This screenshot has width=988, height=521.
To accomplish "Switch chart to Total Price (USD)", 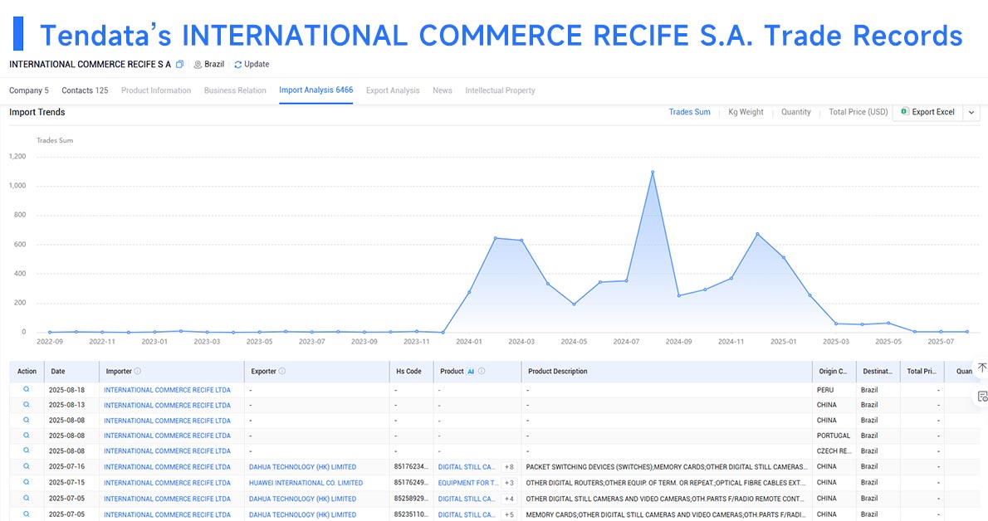I will coord(858,111).
